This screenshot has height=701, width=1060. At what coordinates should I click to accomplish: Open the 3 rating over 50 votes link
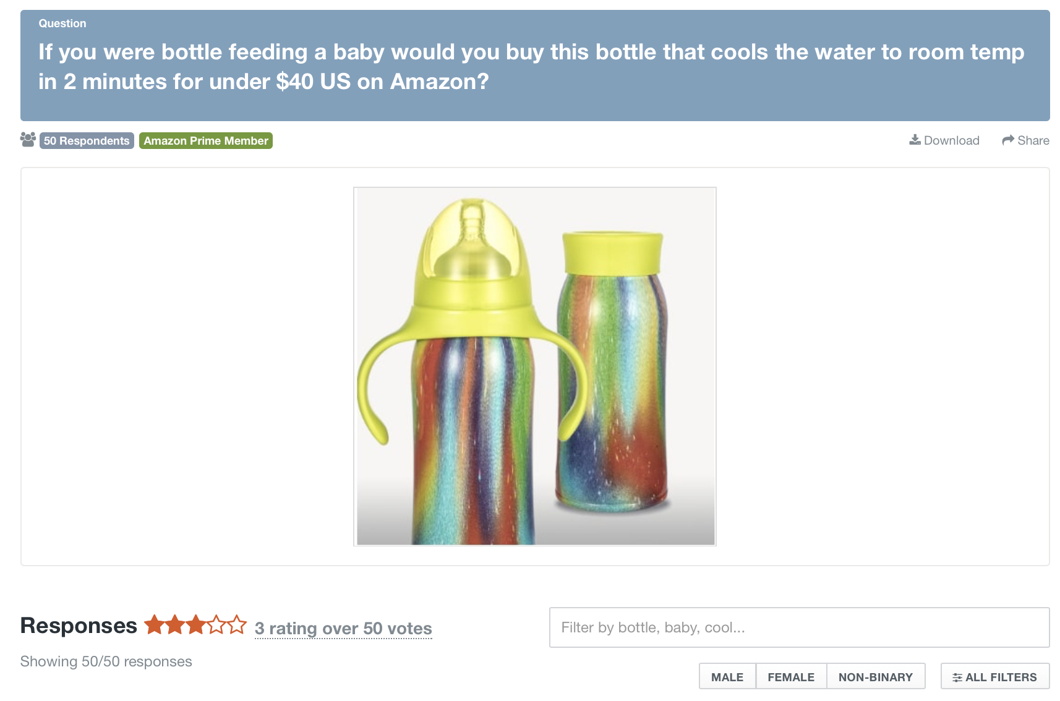tap(343, 629)
